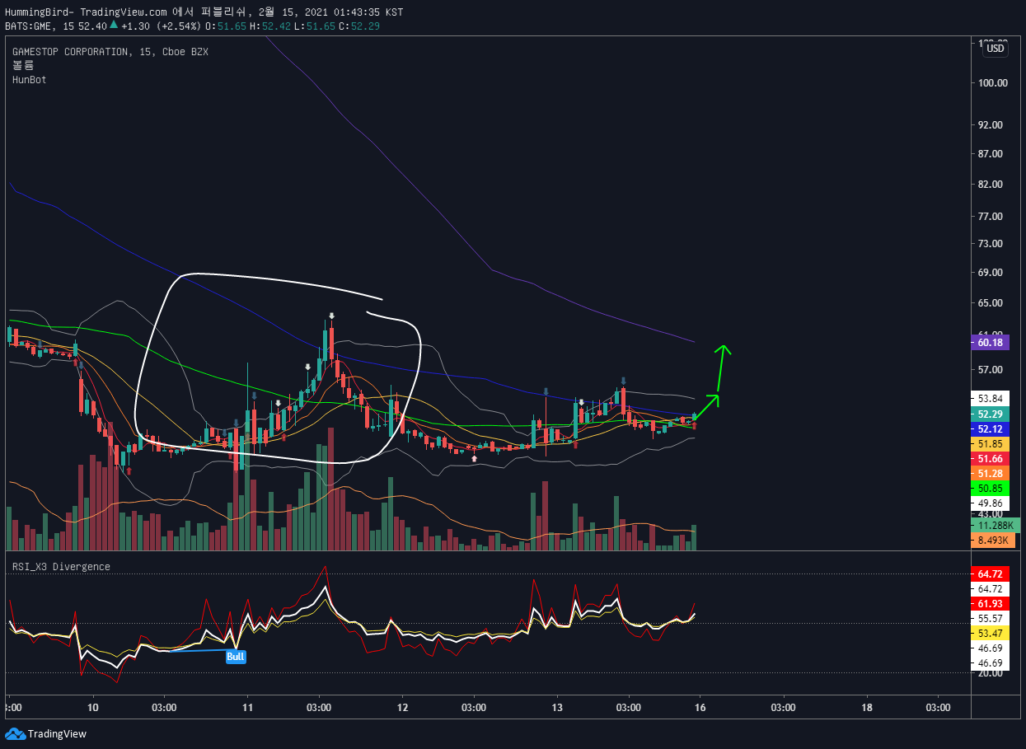Click the HummingBird publisher header text
The width and height of the screenshot is (1026, 749).
click(x=204, y=12)
